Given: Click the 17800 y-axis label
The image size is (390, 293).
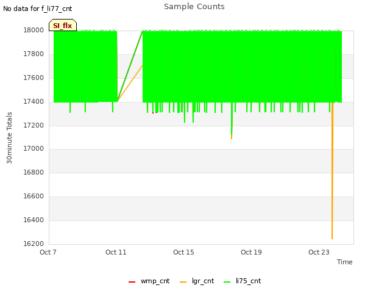Looking at the screenshot, I should [x=34, y=54].
